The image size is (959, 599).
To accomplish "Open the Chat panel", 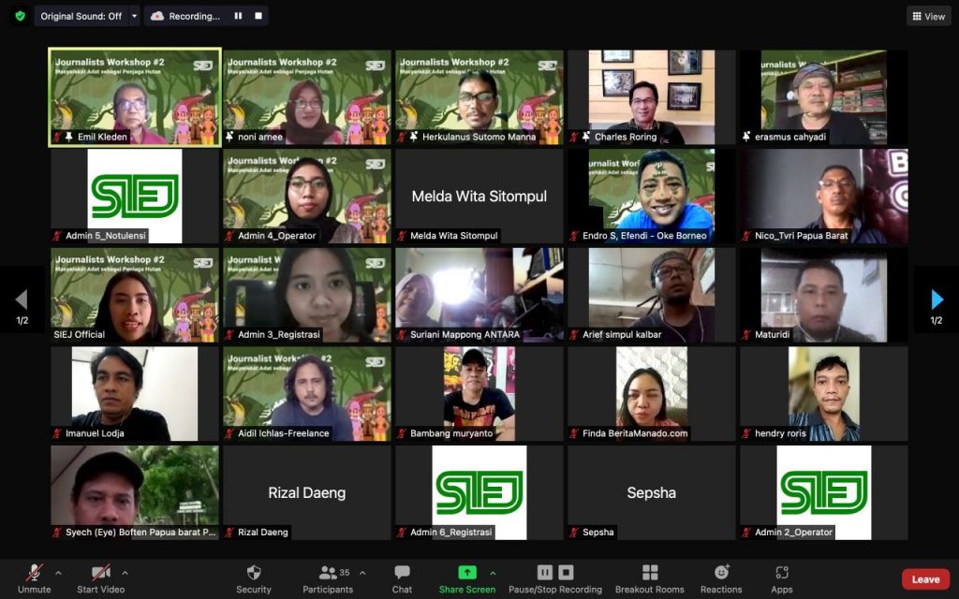I will point(402,578).
